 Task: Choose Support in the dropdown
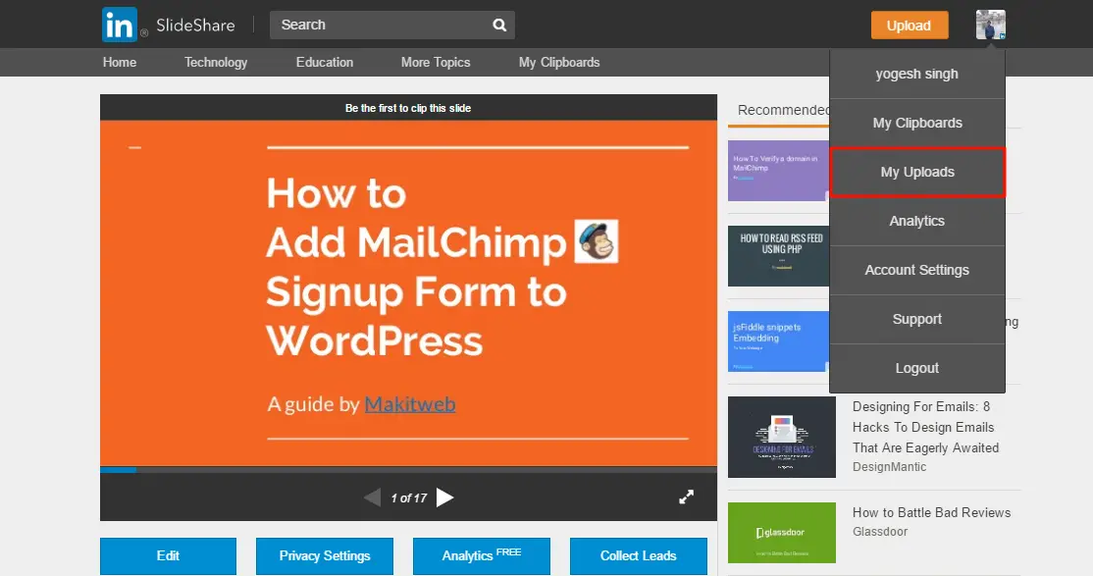916,319
